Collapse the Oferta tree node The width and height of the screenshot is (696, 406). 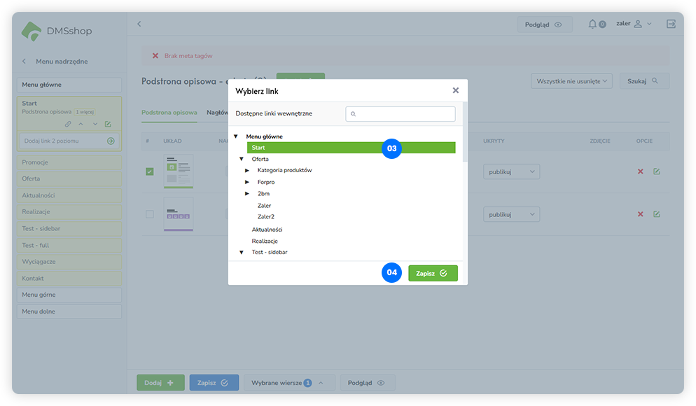242,159
